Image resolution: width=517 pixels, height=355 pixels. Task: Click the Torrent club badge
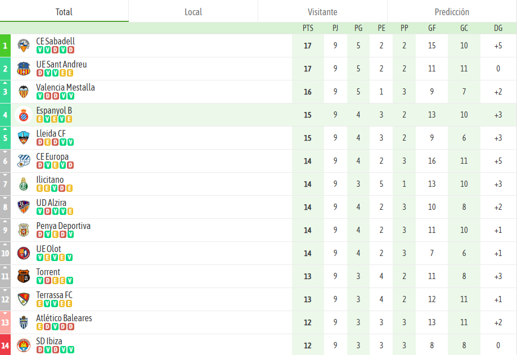[x=23, y=276]
